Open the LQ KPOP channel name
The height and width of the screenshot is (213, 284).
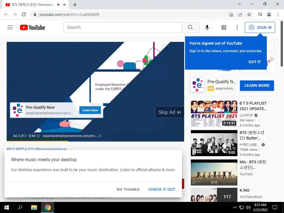(246, 115)
